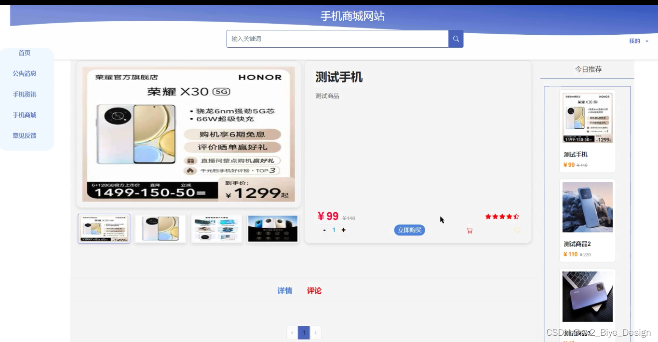Decrease quantity with minus button
The image size is (658, 342).
(x=324, y=230)
